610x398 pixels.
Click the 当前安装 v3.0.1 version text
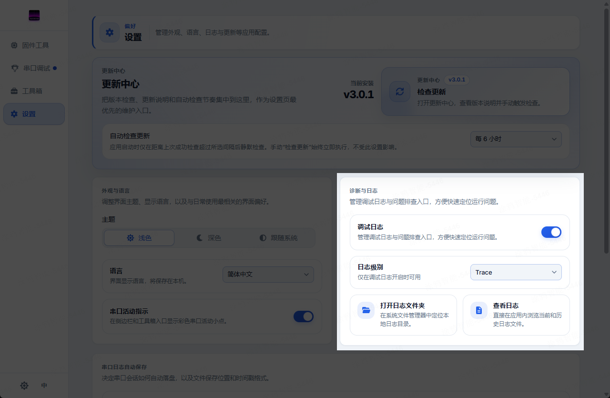358,90
